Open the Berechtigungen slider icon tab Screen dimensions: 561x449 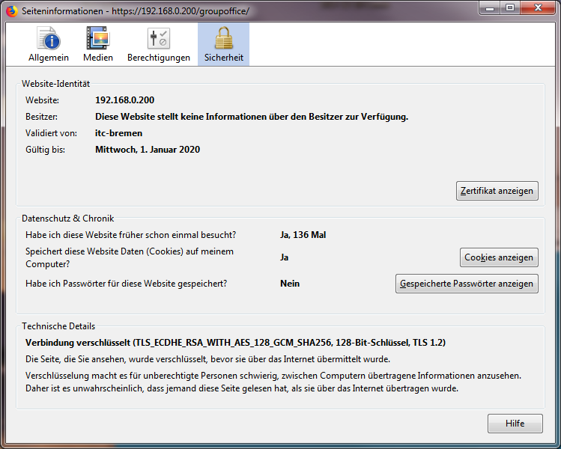click(159, 38)
